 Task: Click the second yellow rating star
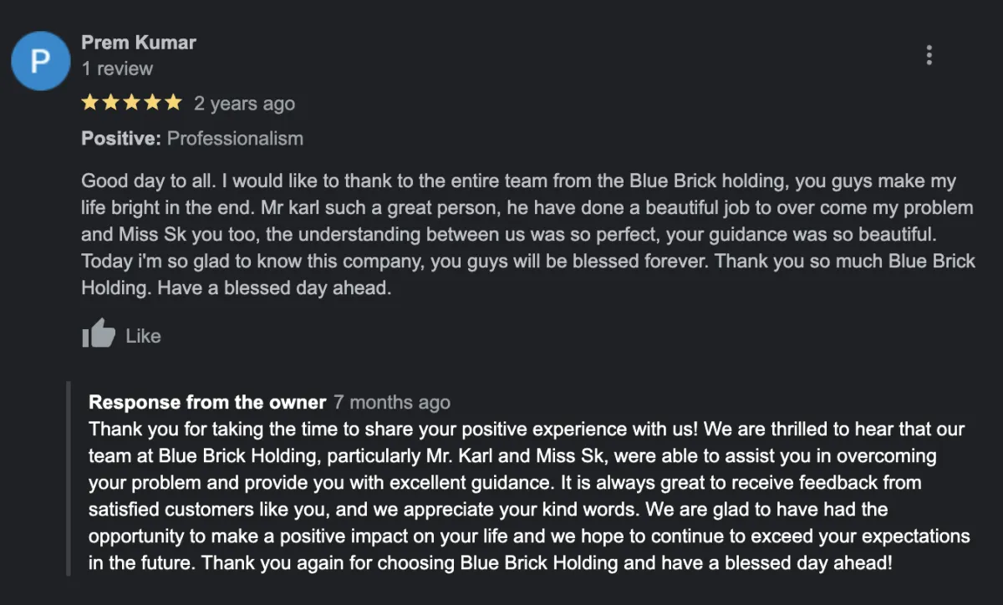click(111, 103)
